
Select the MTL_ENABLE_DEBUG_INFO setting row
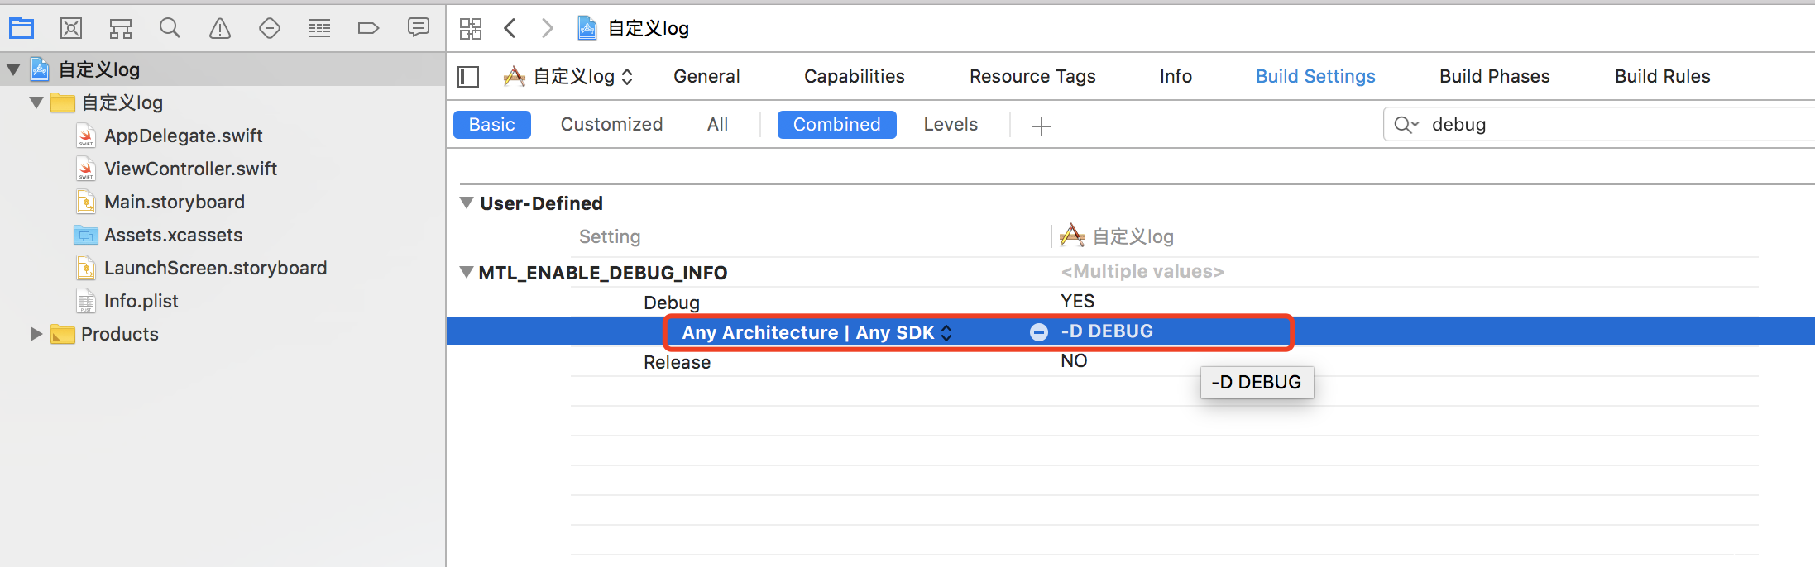point(1109,272)
